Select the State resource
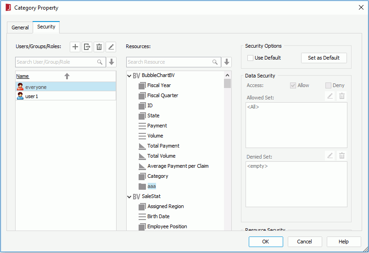The width and height of the screenshot is (369, 253). pyautogui.click(x=153, y=115)
